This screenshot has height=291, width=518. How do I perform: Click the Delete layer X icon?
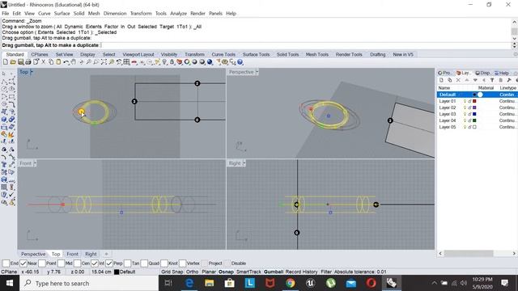pos(458,80)
